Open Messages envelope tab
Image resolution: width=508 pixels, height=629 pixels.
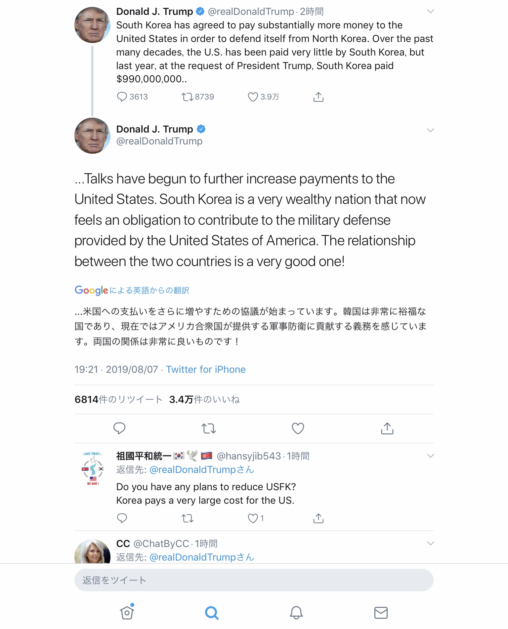pyautogui.click(x=381, y=612)
